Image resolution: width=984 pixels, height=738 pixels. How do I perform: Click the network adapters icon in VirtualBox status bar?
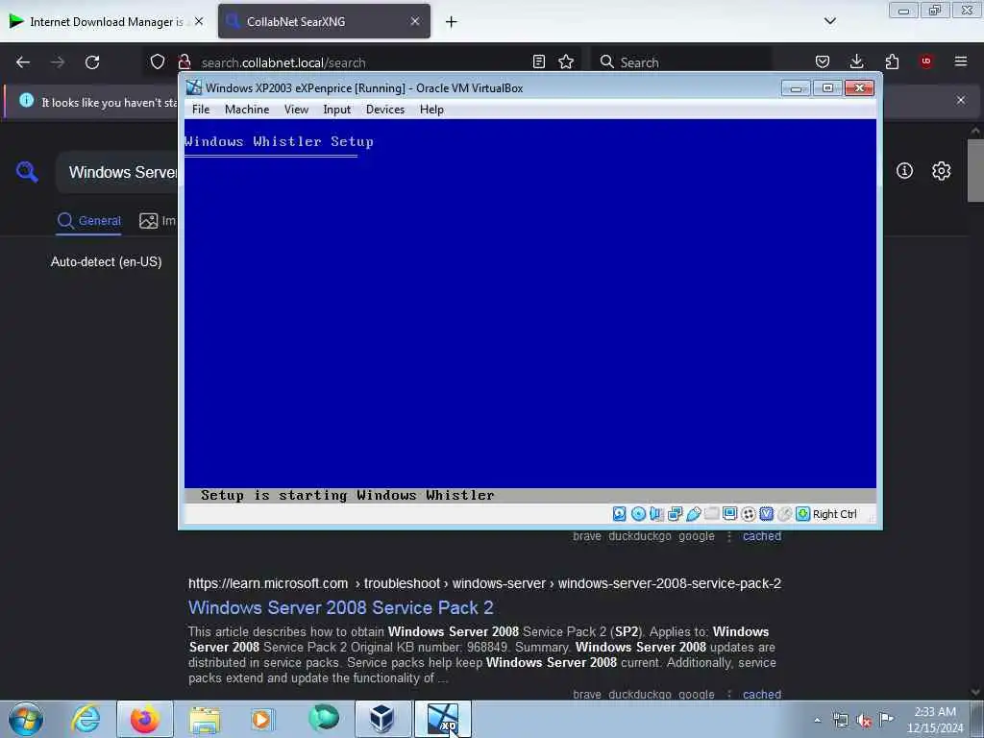[676, 514]
